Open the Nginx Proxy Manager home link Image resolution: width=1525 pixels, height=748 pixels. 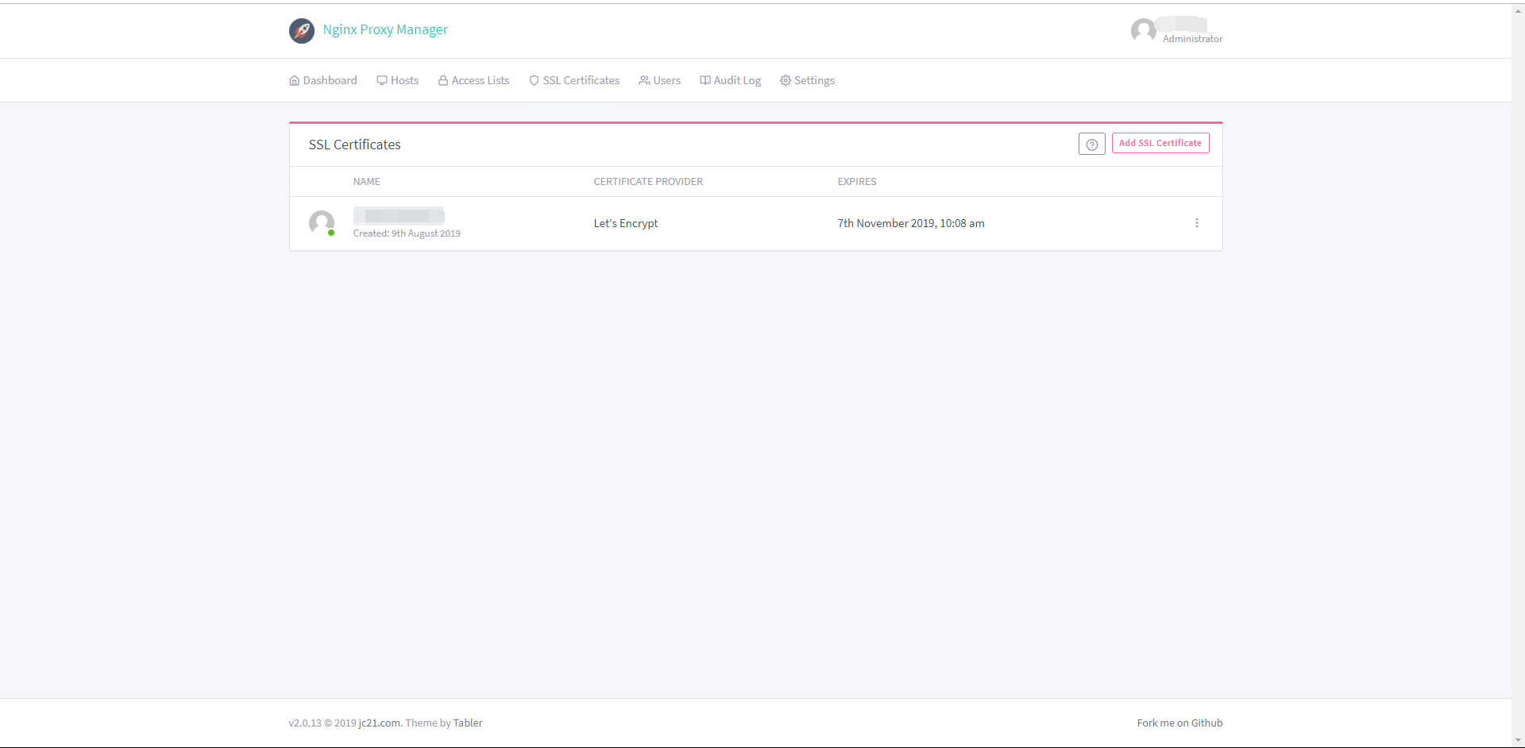[x=385, y=29]
